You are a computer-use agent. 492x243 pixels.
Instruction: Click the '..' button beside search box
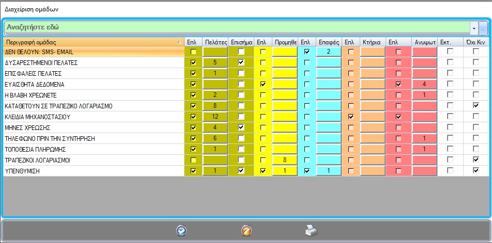(x=483, y=27)
